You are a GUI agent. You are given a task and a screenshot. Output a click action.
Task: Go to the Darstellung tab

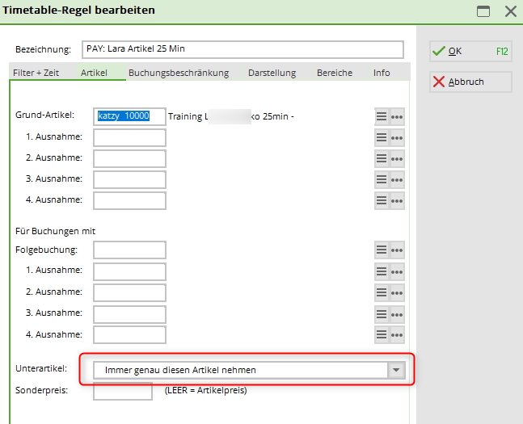(272, 73)
